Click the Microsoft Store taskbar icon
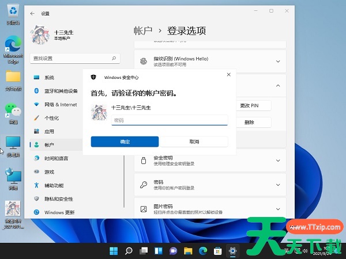346x259 pixels. coord(217,251)
